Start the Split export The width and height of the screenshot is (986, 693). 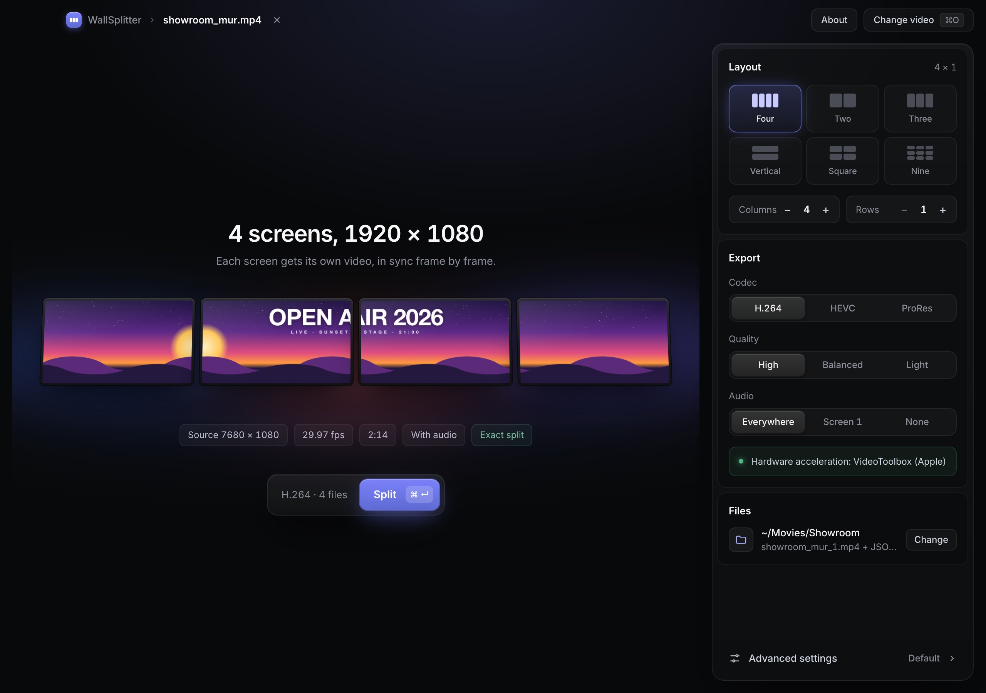pos(399,494)
